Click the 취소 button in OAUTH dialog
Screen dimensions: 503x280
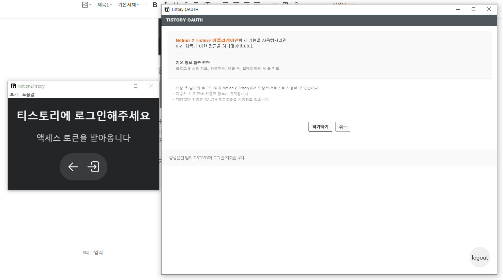point(343,127)
